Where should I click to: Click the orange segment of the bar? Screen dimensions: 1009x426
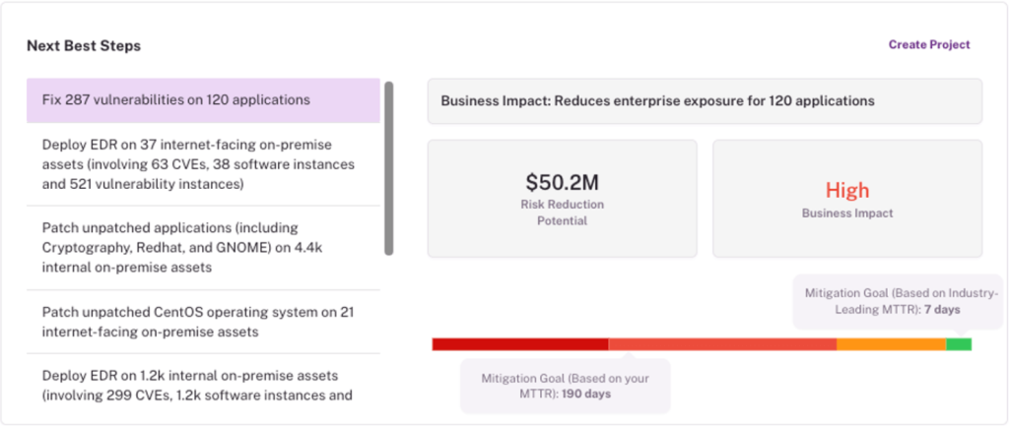pos(891,344)
